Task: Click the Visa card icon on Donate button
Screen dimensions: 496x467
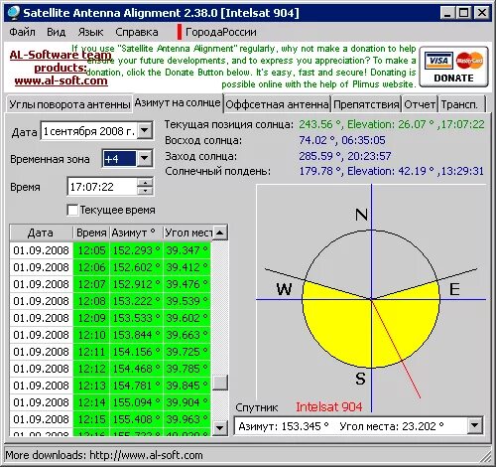Action: tap(438, 61)
